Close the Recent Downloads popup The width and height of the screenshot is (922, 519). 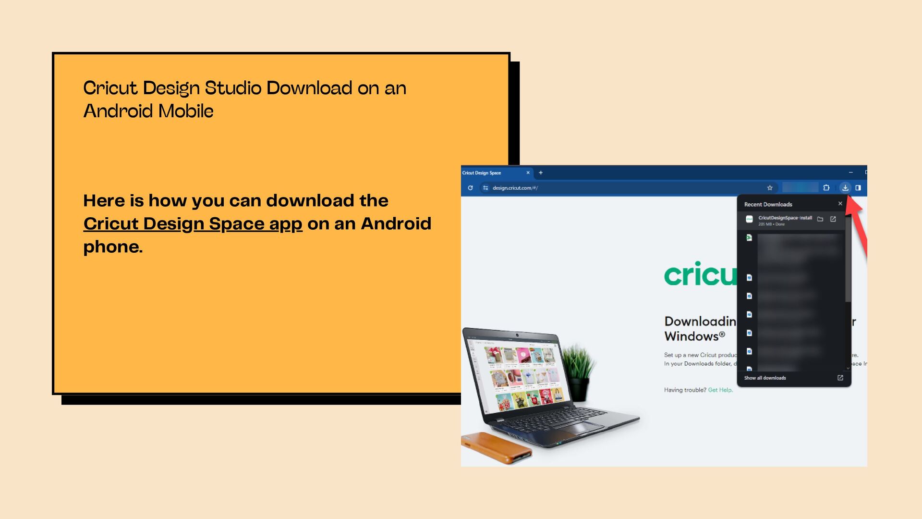coord(840,204)
